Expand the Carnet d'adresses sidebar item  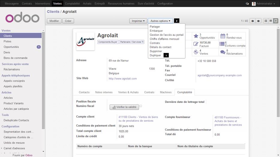point(14,148)
